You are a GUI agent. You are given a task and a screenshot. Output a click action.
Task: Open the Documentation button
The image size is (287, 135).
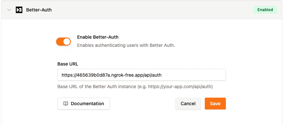tap(84, 104)
